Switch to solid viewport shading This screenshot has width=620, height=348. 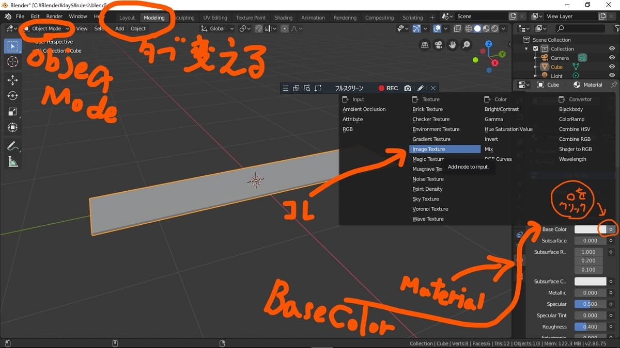[477, 29]
